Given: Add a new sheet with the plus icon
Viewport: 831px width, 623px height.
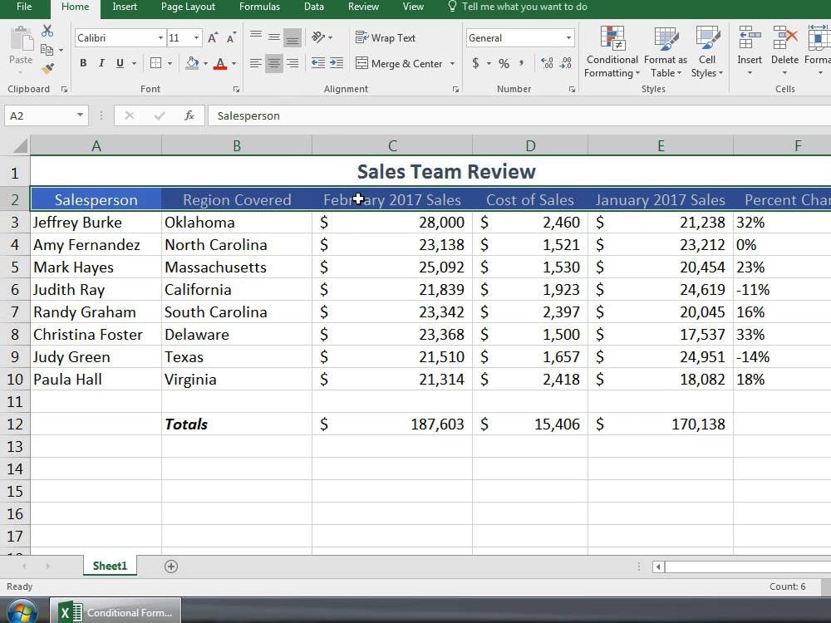Looking at the screenshot, I should pyautogui.click(x=171, y=567).
